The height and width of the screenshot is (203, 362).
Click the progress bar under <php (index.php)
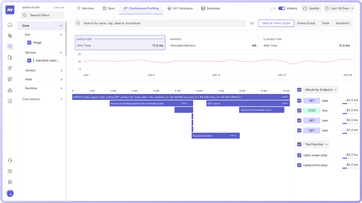(x=350, y=158)
